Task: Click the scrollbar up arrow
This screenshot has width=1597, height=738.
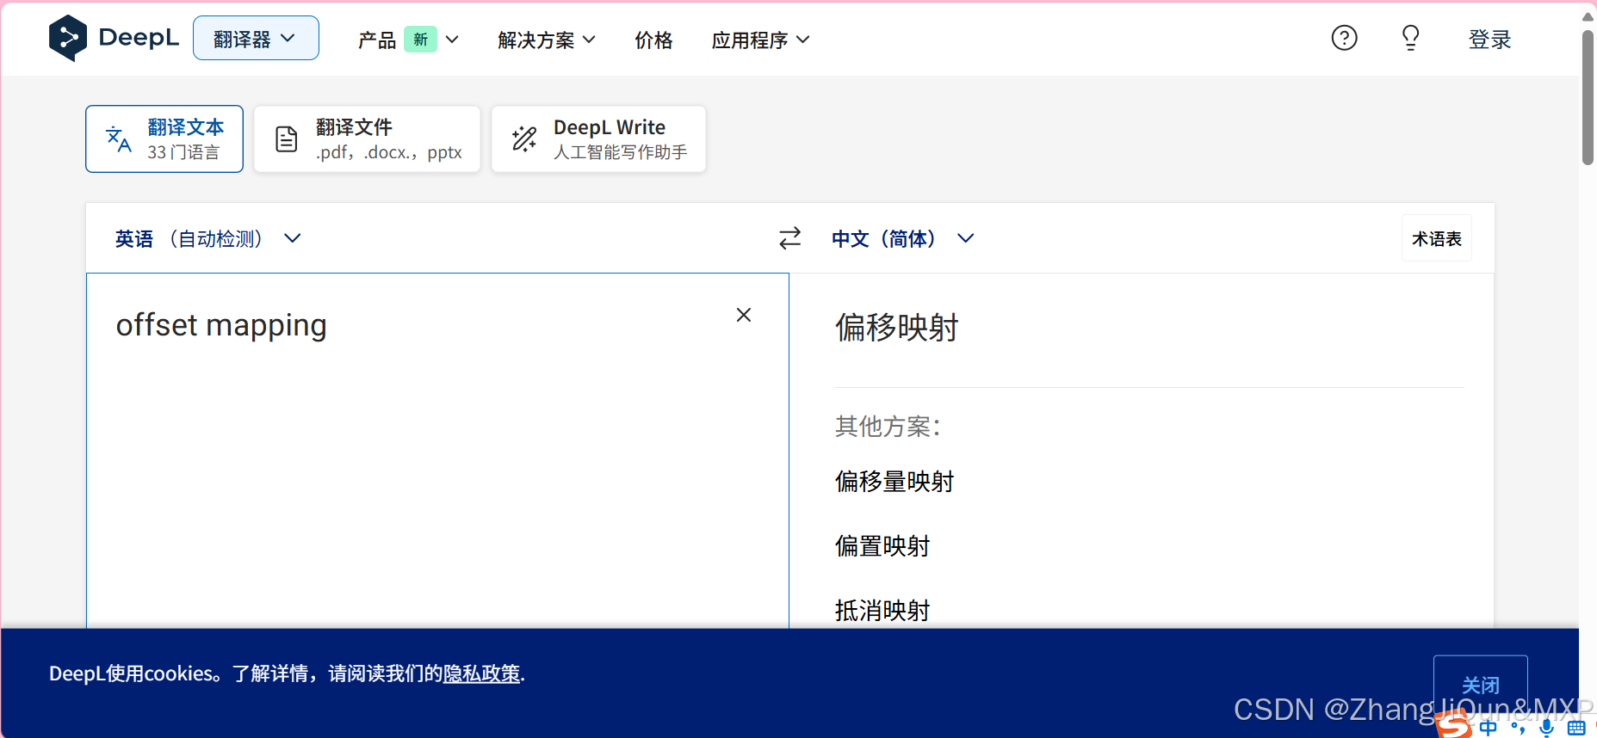Action: tap(1588, 16)
